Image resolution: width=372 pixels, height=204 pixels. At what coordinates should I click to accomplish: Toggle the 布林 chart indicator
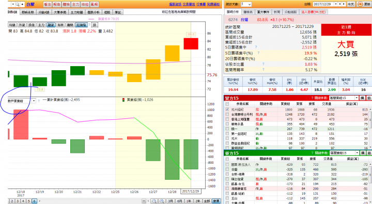[x=61, y=25]
